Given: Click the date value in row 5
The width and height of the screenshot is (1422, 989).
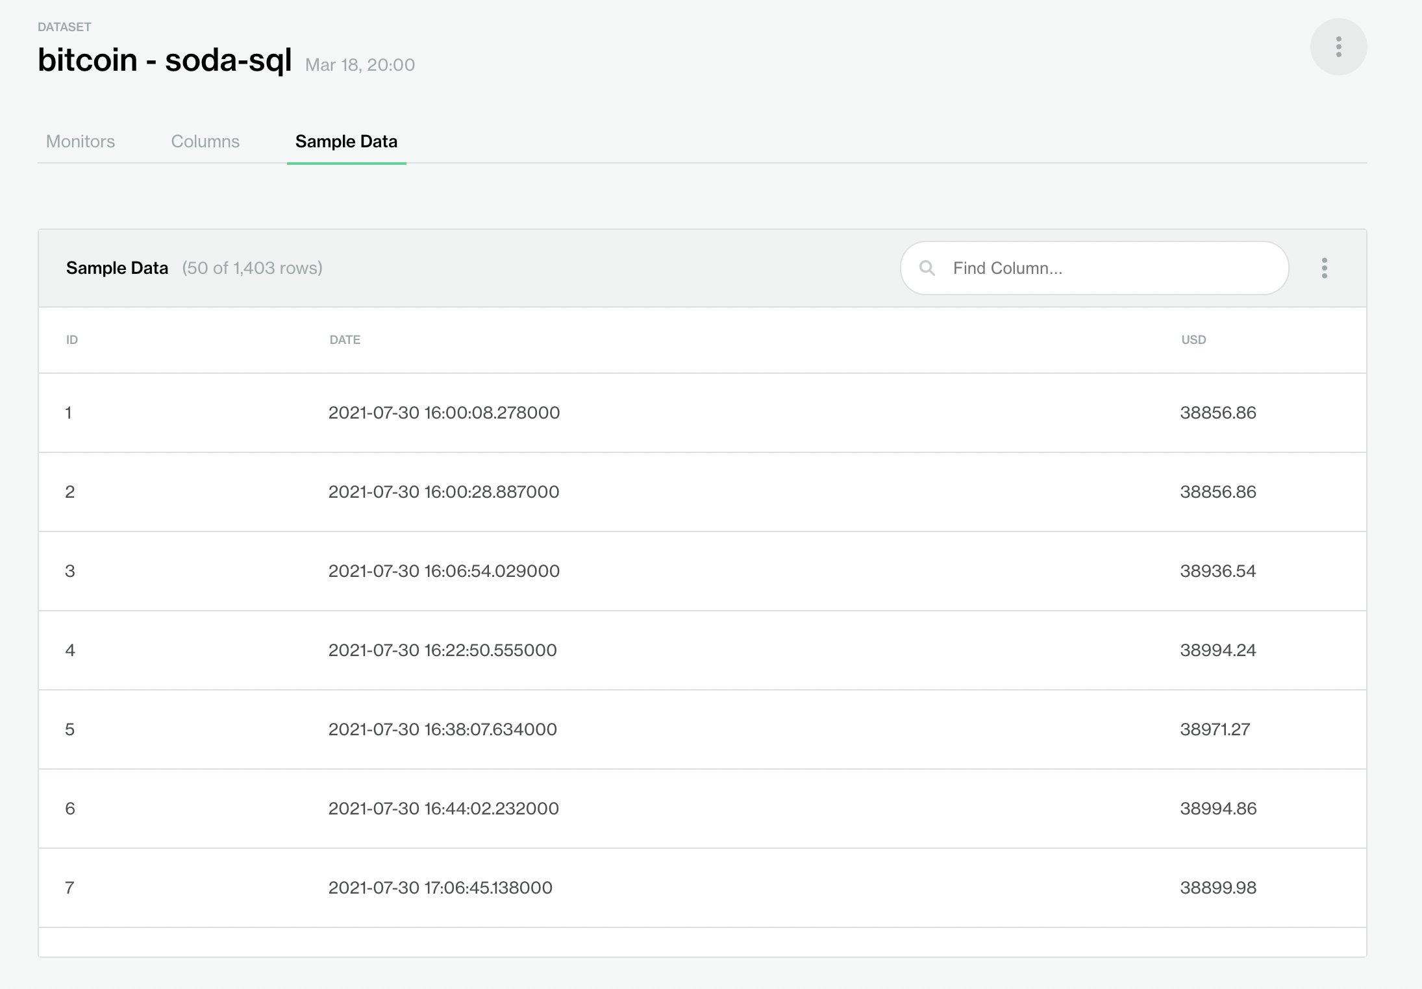Looking at the screenshot, I should pyautogui.click(x=443, y=729).
